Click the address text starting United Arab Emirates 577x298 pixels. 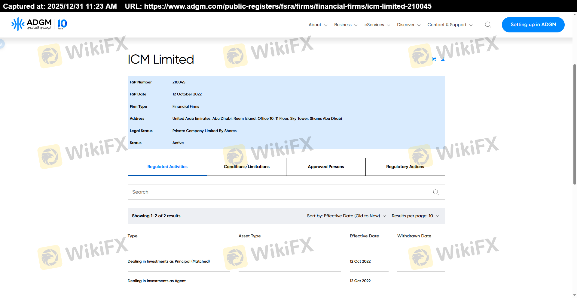pyautogui.click(x=257, y=119)
